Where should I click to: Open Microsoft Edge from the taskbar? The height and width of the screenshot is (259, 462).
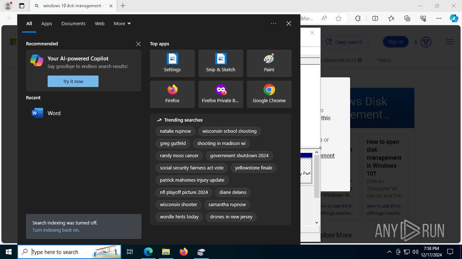point(148,252)
